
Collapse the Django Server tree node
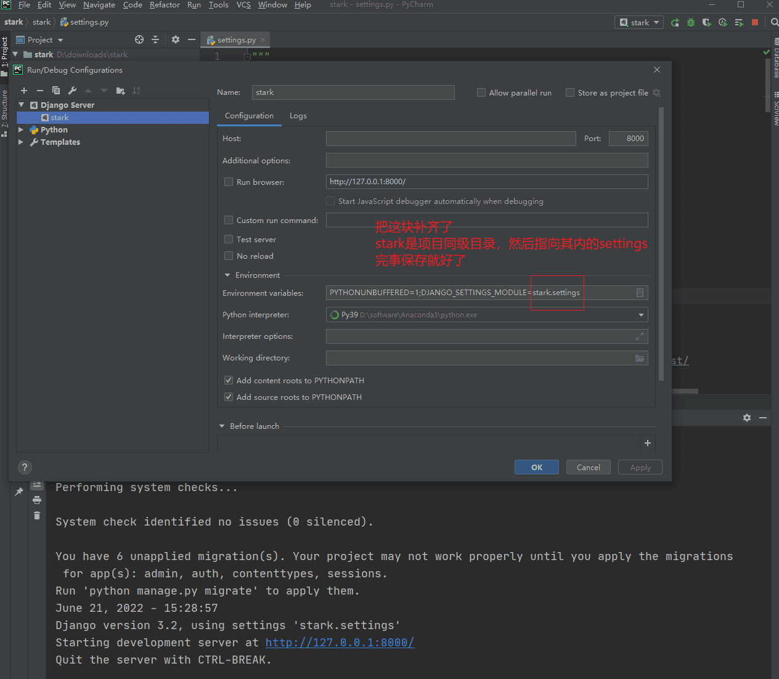point(22,105)
